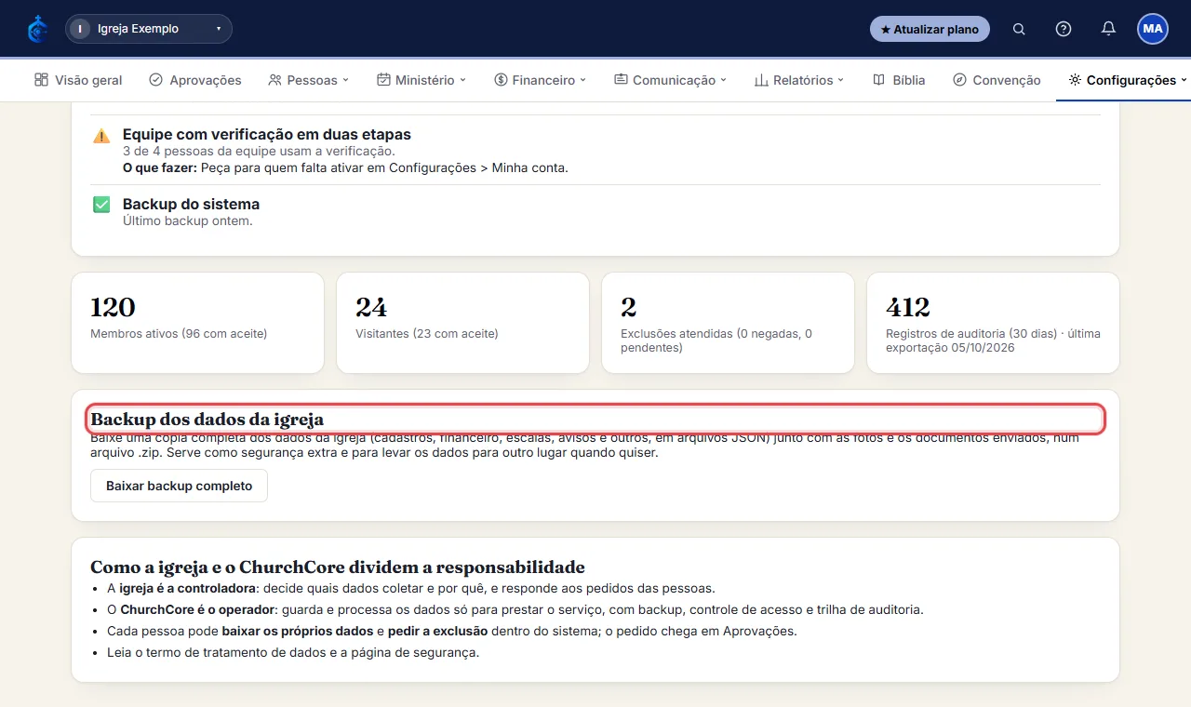Click the Pessoas people icon

274,80
